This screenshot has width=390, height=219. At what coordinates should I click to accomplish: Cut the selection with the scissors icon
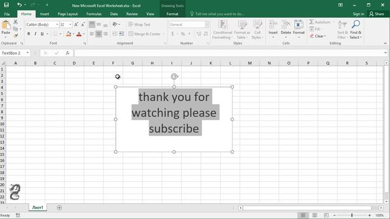coord(15,22)
